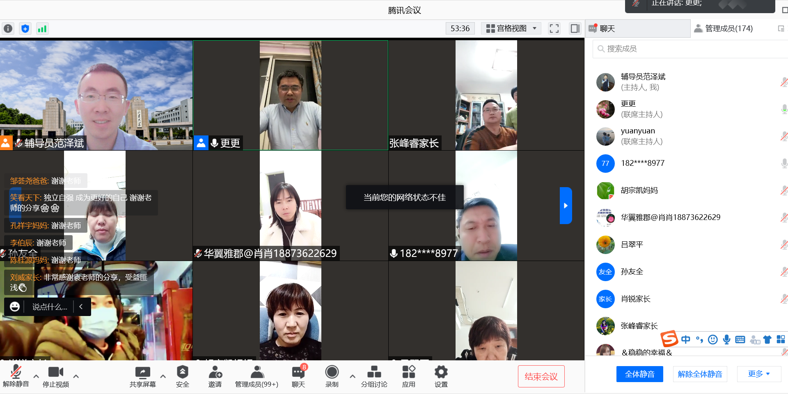Open breakout rooms (分组讨论)
This screenshot has height=394, width=788.
(x=374, y=376)
